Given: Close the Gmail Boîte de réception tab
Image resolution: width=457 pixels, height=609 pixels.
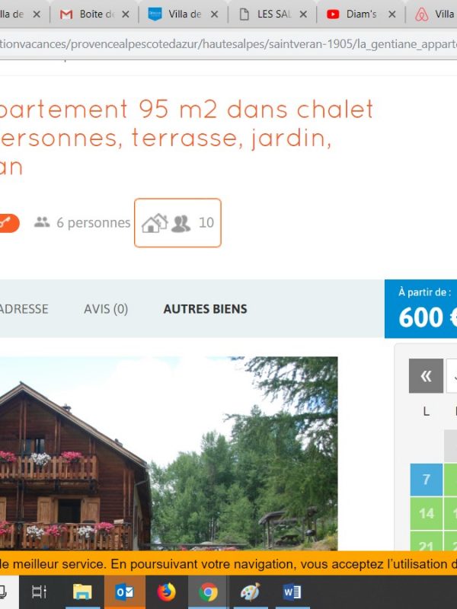Looking at the screenshot, I should [125, 14].
